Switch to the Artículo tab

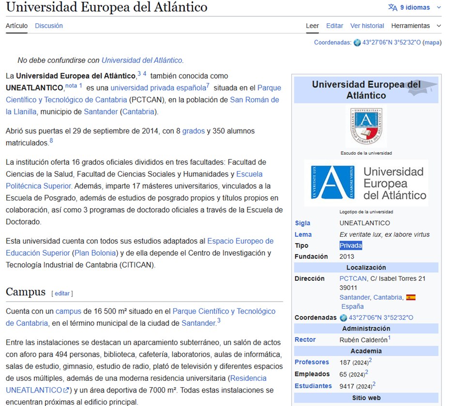click(16, 26)
